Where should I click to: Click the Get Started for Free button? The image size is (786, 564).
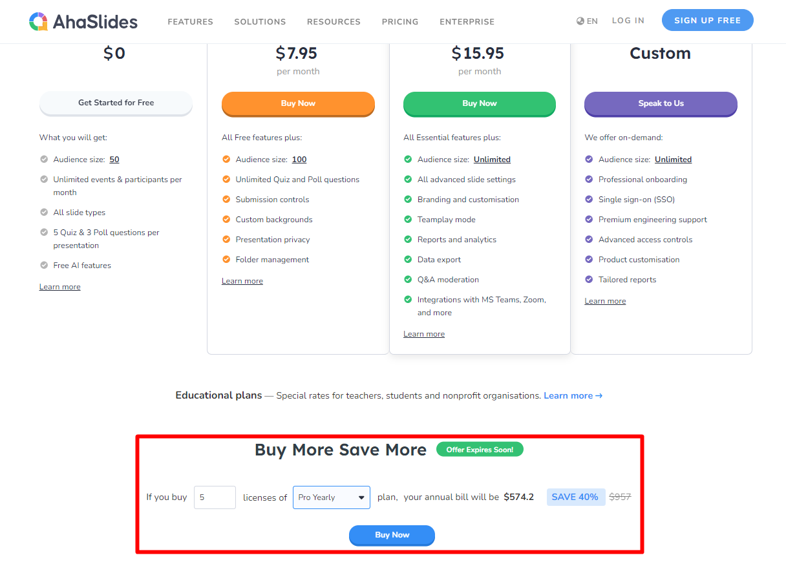pos(116,103)
